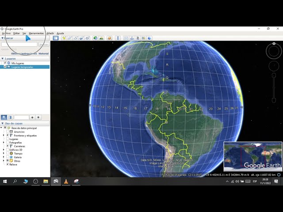
Task: Open the taskbar search magnifier
Action: 15,182
